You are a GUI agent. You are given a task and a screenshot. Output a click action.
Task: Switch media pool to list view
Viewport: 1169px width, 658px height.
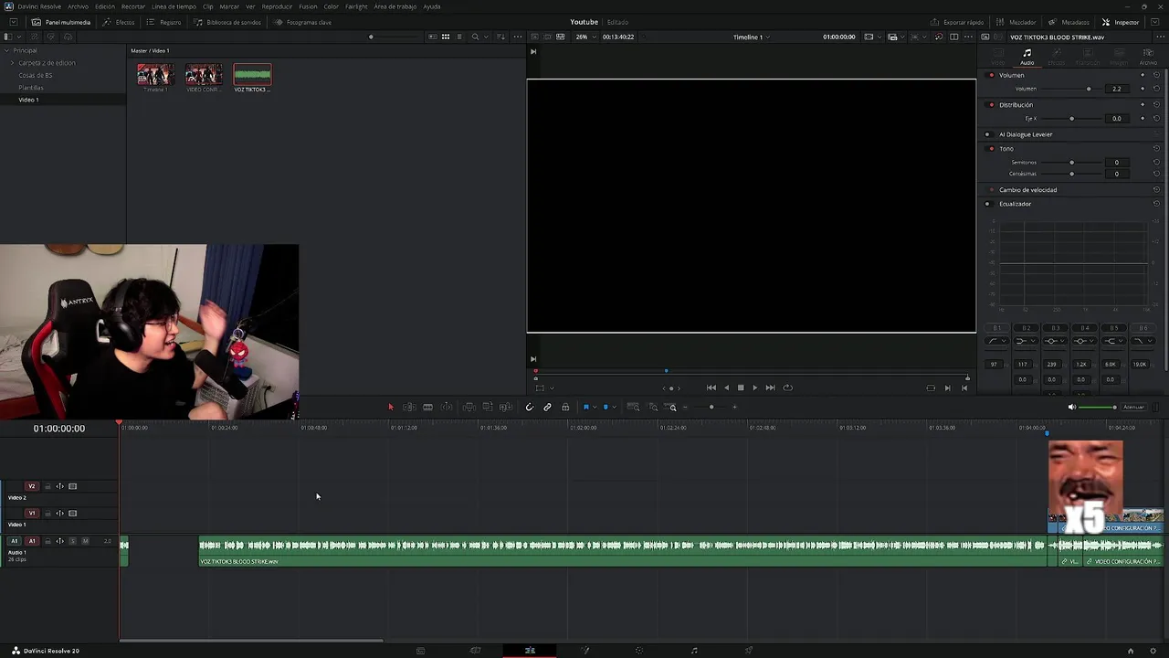pos(459,37)
